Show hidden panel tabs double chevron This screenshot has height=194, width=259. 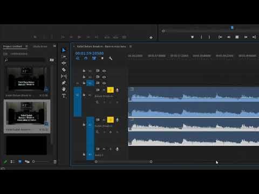pyautogui.click(x=54, y=46)
